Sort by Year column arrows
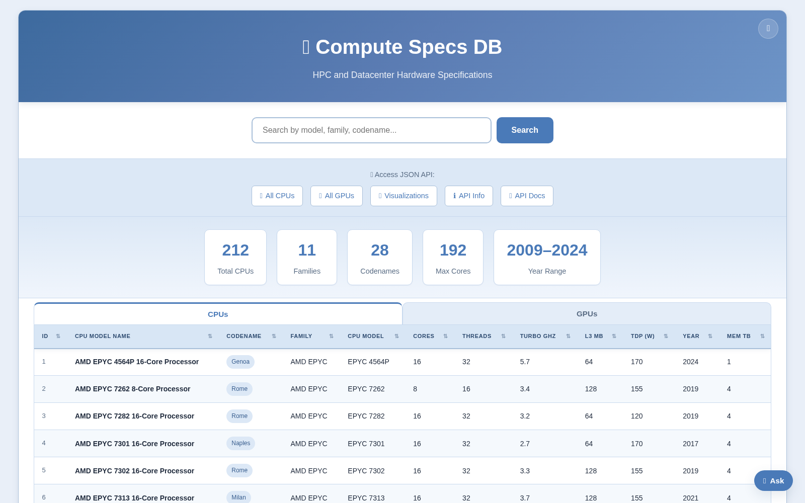This screenshot has width=805, height=503. pyautogui.click(x=710, y=337)
